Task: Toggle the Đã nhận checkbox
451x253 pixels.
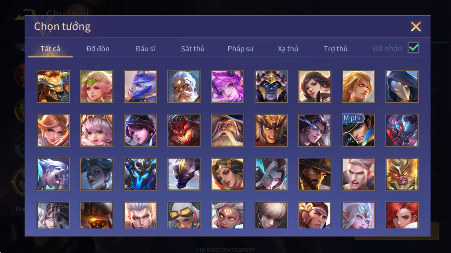Action: point(413,48)
